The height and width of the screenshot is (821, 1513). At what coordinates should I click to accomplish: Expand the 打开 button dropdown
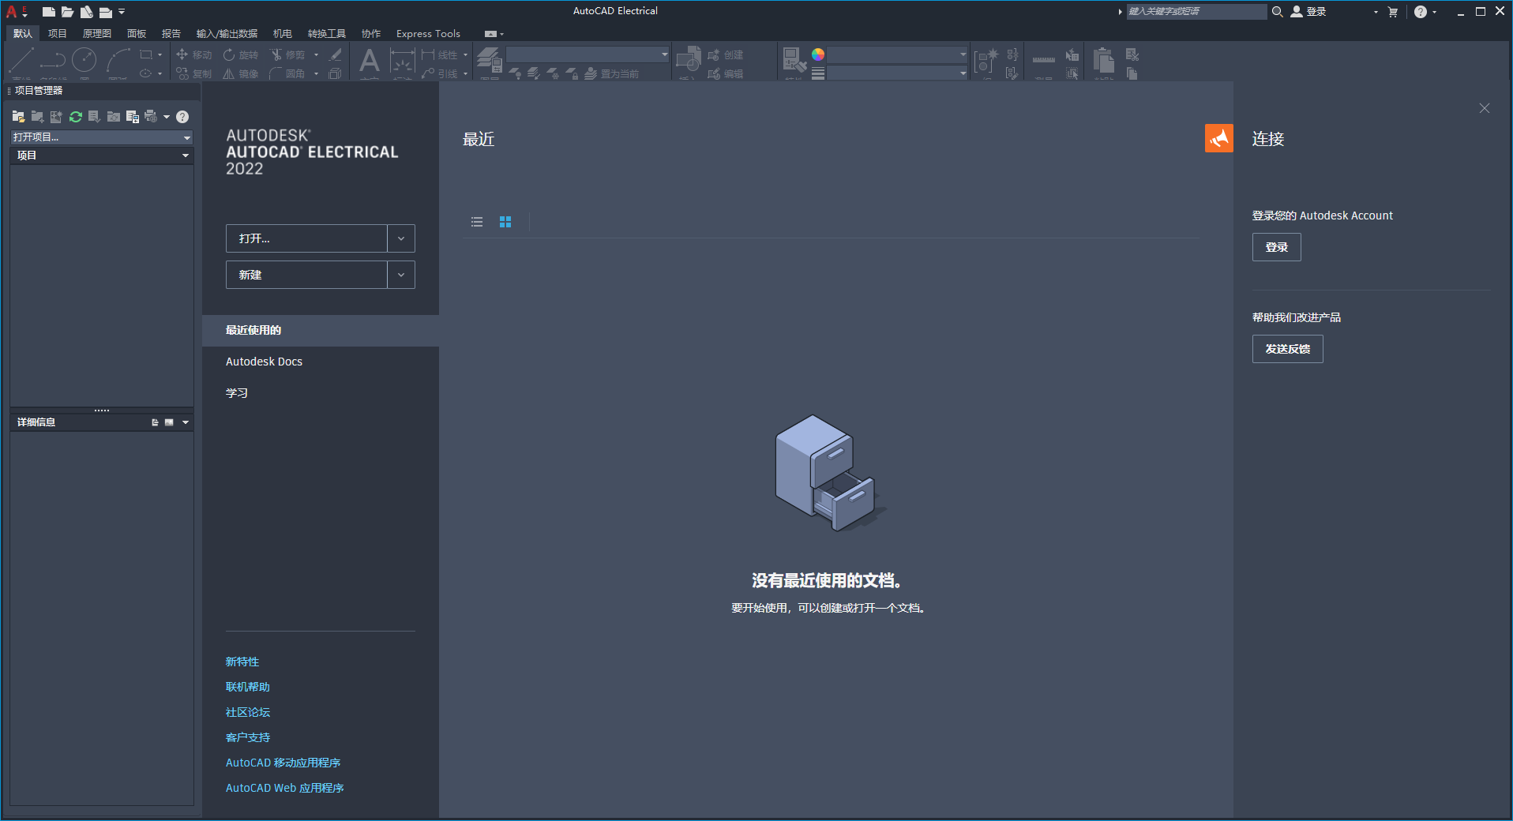(401, 238)
